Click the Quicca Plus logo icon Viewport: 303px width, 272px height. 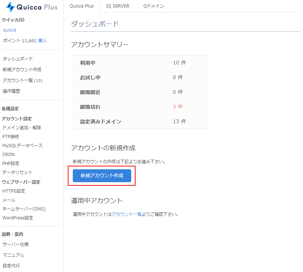pos(10,7)
